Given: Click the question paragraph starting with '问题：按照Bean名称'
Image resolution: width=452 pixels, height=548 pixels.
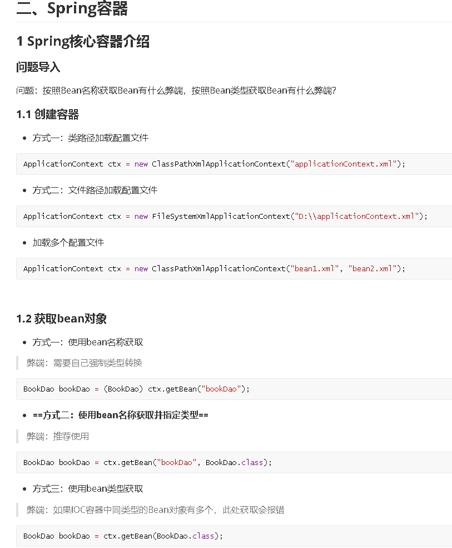Looking at the screenshot, I should tap(176, 91).
